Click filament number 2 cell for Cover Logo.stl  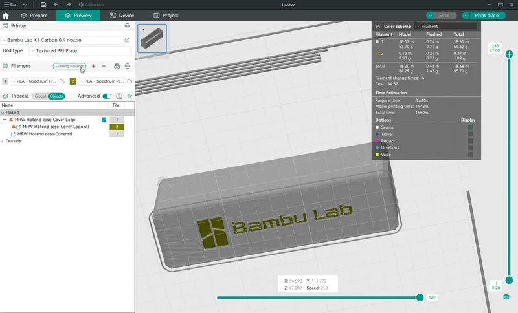click(117, 127)
